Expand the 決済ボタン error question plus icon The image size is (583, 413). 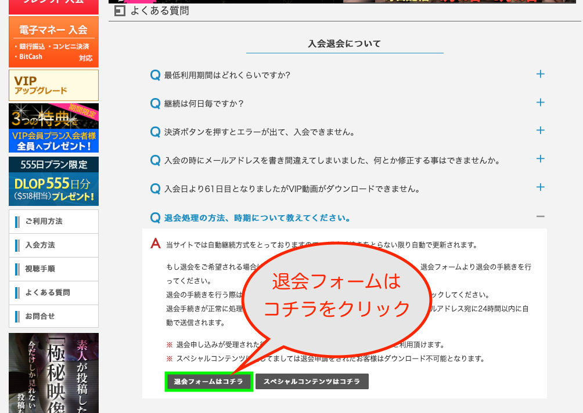(540, 131)
